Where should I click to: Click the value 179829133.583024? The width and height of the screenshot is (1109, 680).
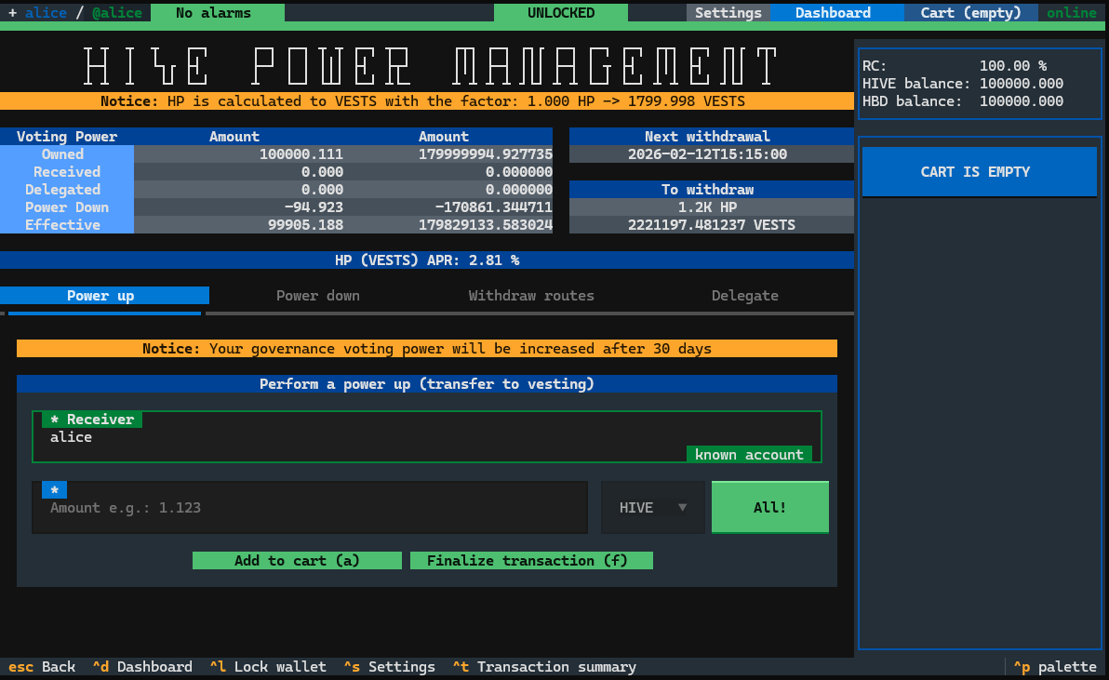(486, 225)
